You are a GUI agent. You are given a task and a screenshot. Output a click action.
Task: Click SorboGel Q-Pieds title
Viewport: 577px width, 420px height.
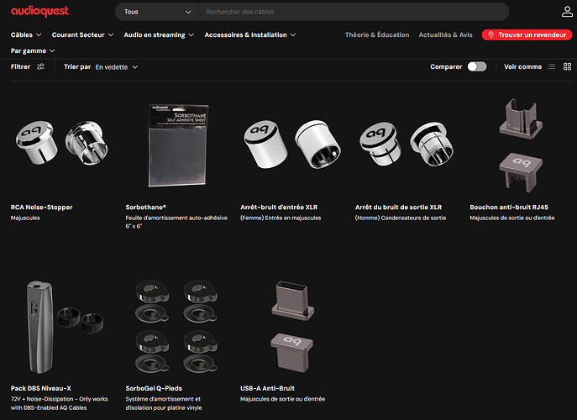pyautogui.click(x=154, y=388)
